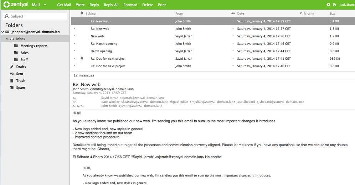Click the attachment paperclip on Sayid's Doc message
Viewport: 355px width, 185px height.
(x=82, y=58)
